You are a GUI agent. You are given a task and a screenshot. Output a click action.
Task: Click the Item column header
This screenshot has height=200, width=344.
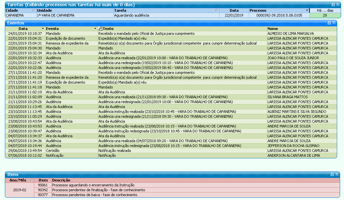(43, 180)
